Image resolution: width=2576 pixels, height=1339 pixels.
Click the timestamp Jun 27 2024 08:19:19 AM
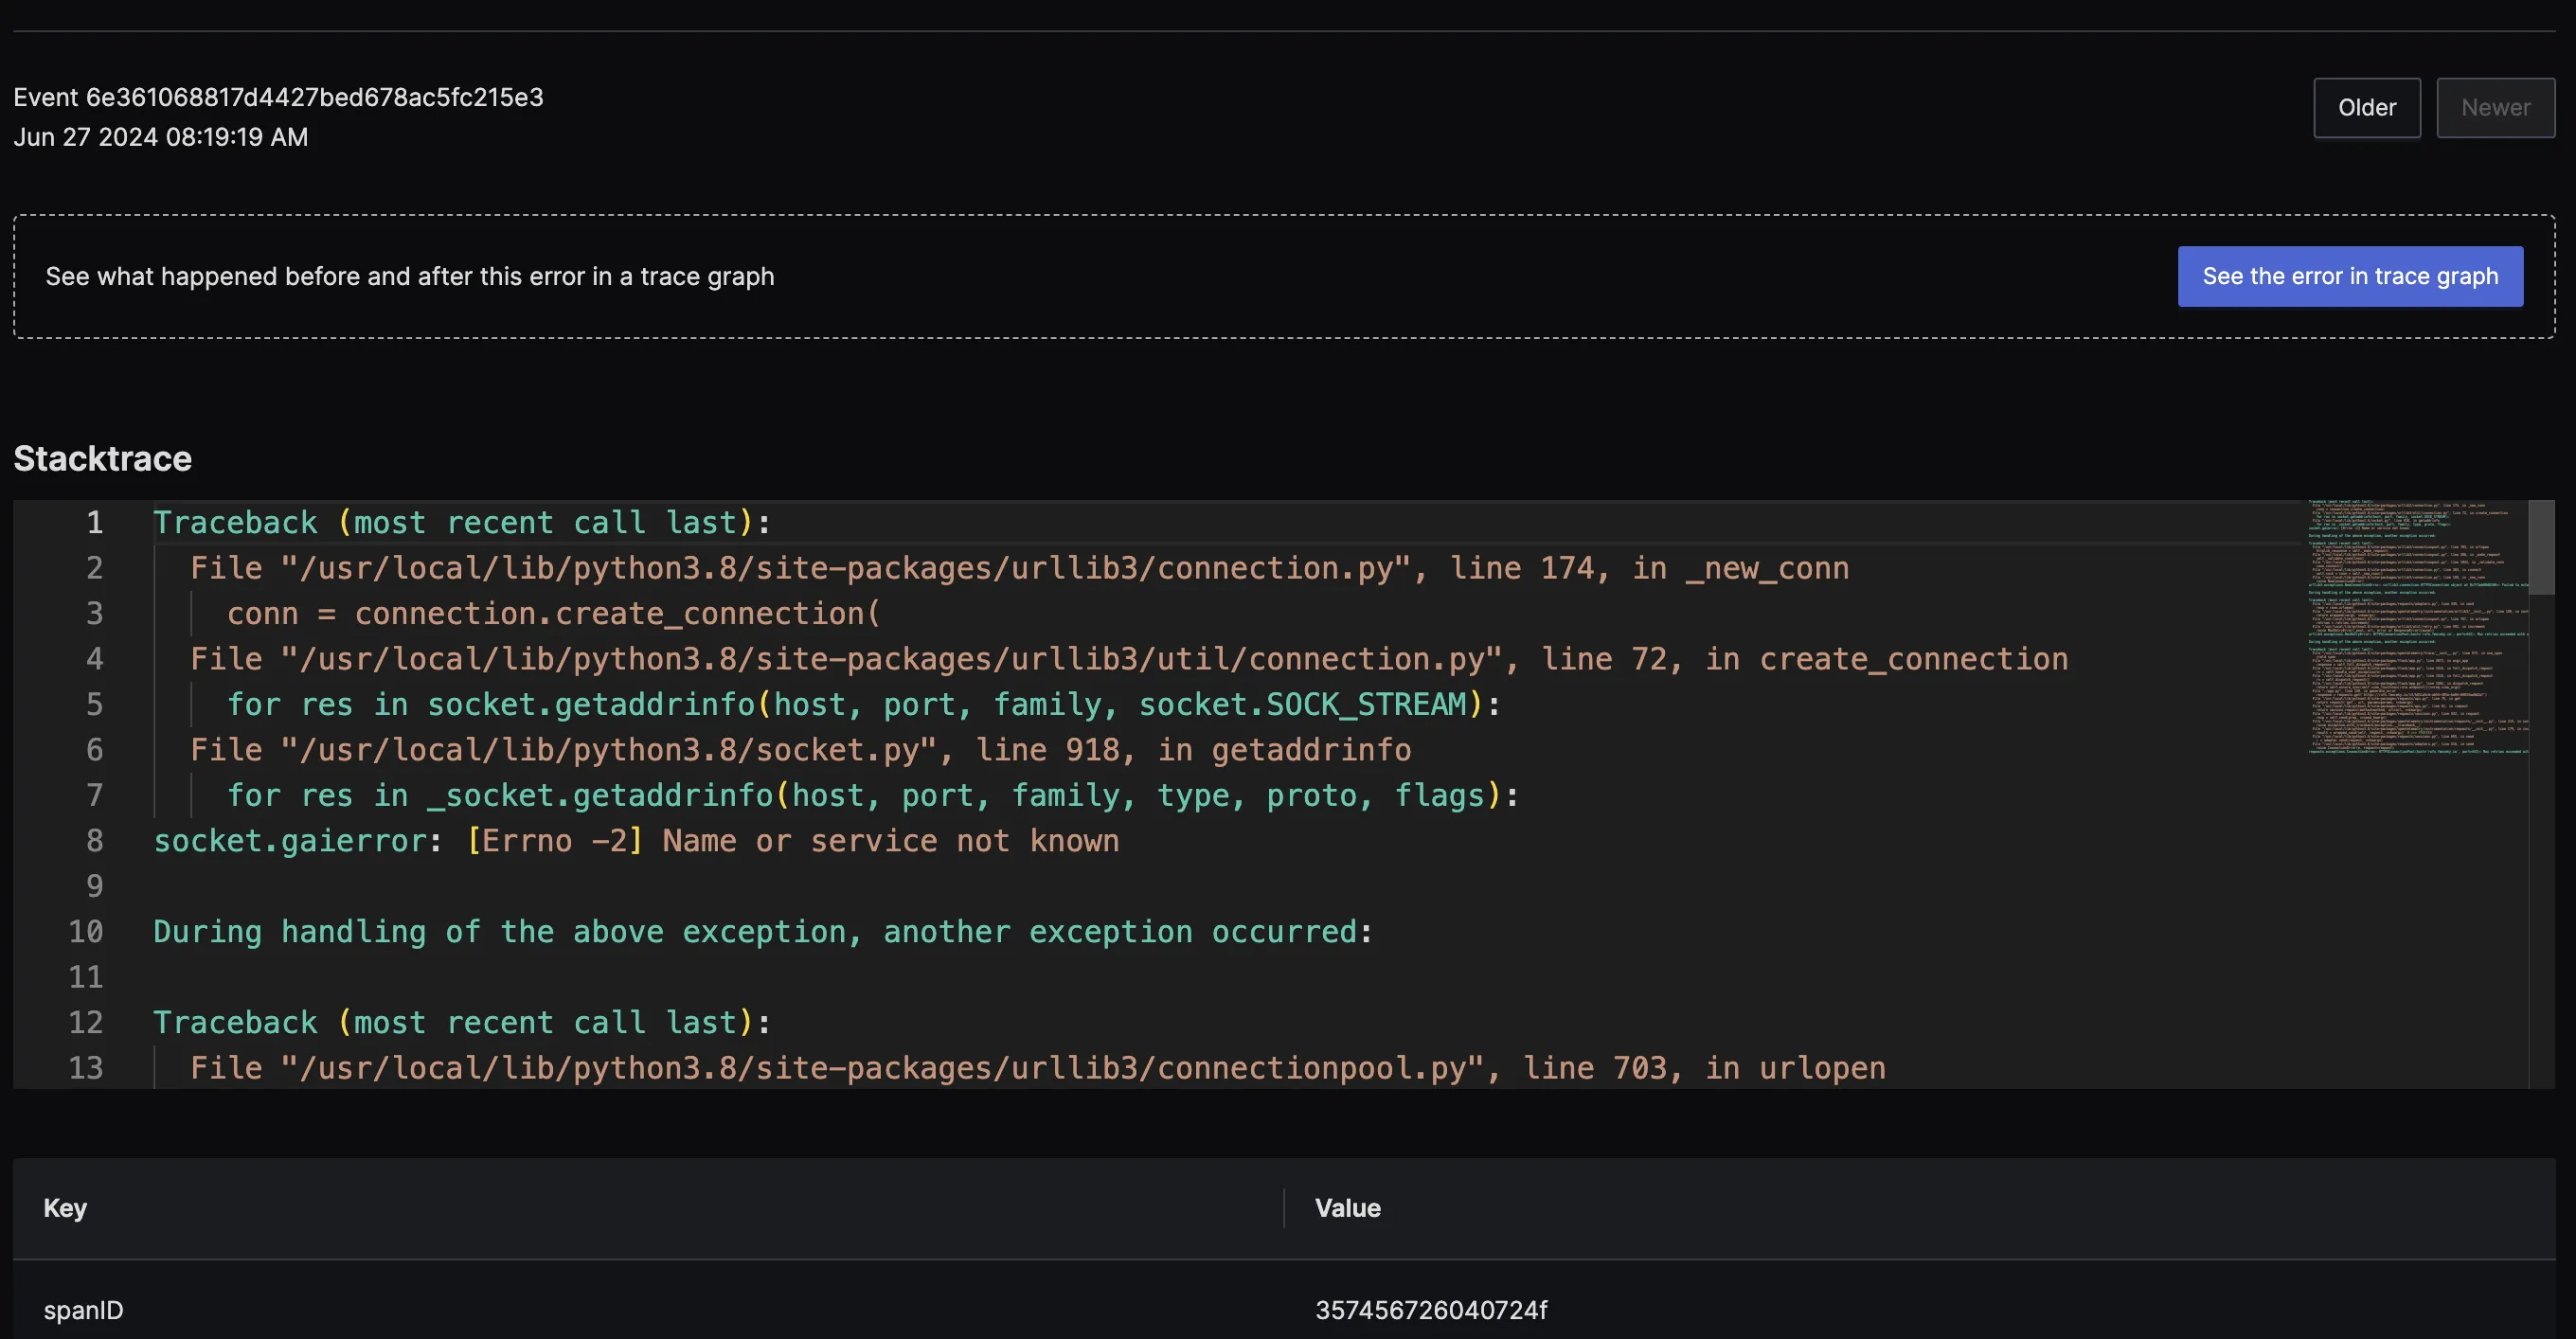[x=161, y=137]
